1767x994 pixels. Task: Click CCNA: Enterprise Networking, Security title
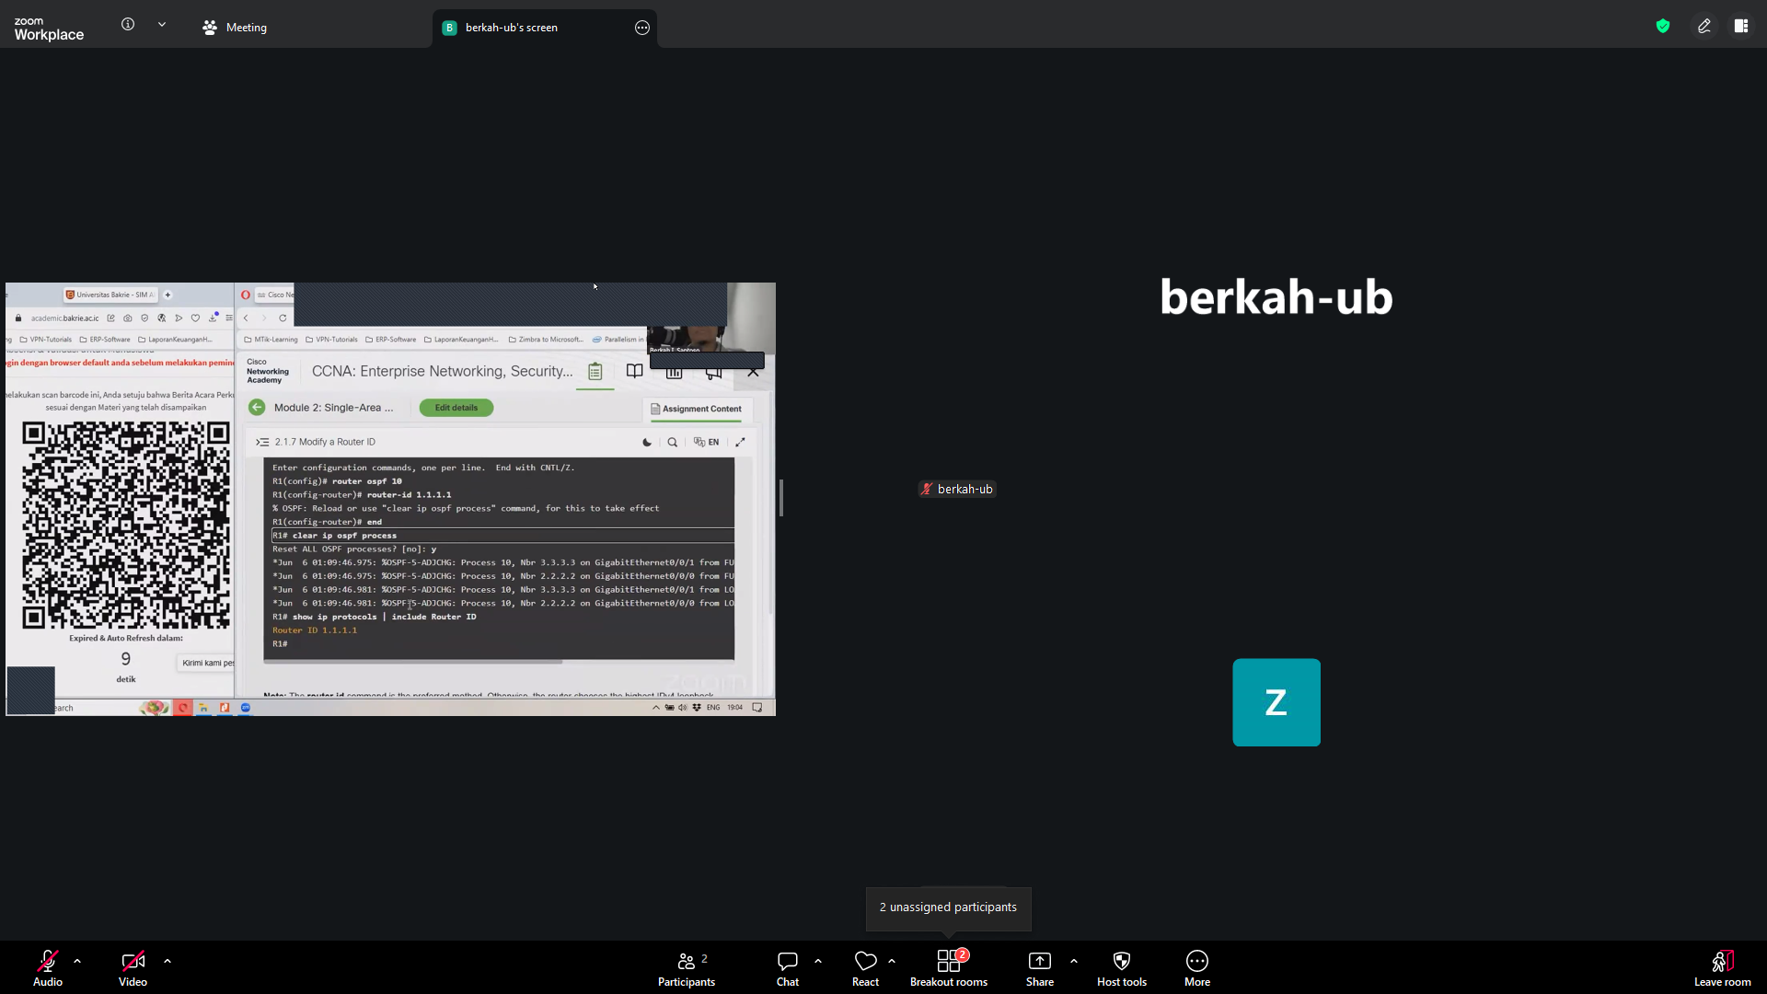tap(442, 371)
